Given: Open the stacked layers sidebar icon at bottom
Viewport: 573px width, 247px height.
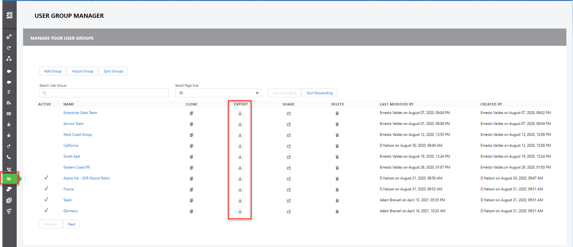Looking at the screenshot, I should (9, 211).
